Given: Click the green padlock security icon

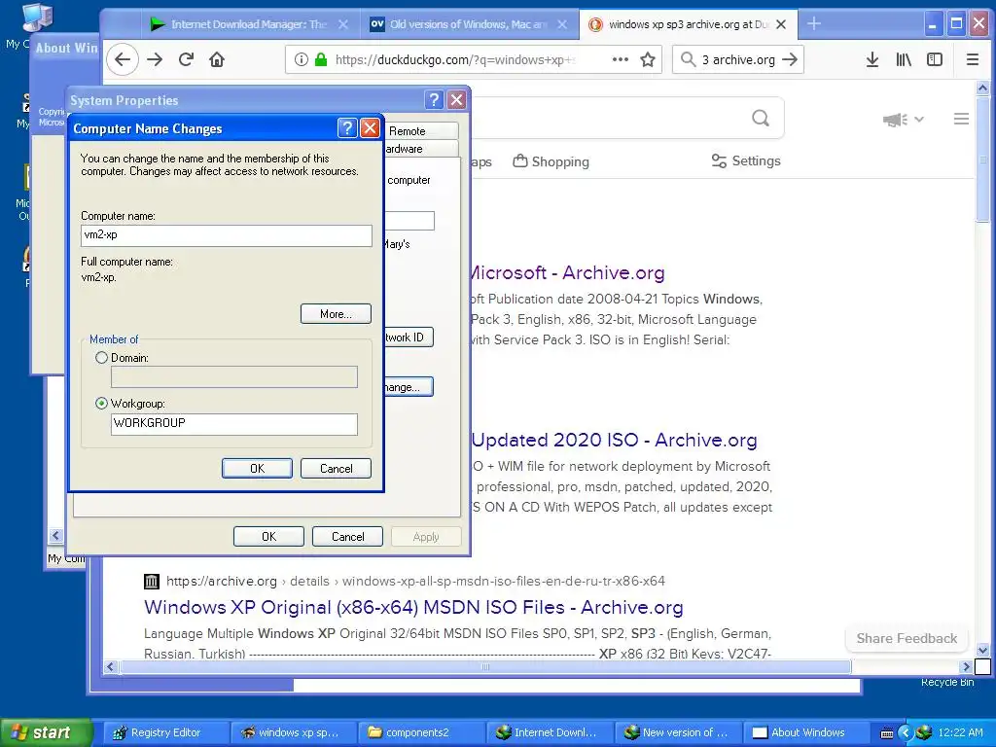Looking at the screenshot, I should click(x=321, y=59).
